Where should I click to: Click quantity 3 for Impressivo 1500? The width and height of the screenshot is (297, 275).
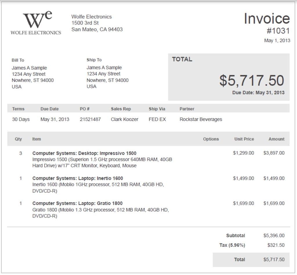(x=21, y=153)
